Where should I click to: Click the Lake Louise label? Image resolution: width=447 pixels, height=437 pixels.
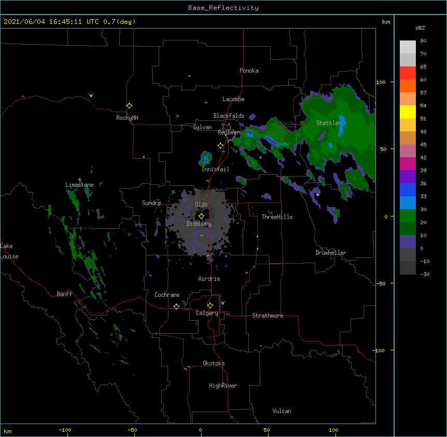click(9, 251)
